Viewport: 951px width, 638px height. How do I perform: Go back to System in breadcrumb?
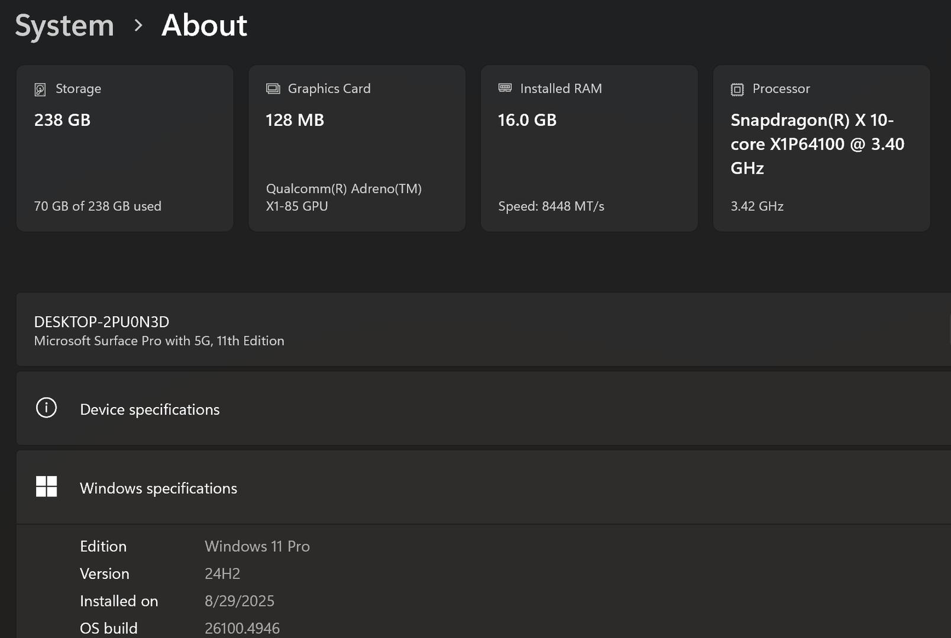pyautogui.click(x=64, y=25)
